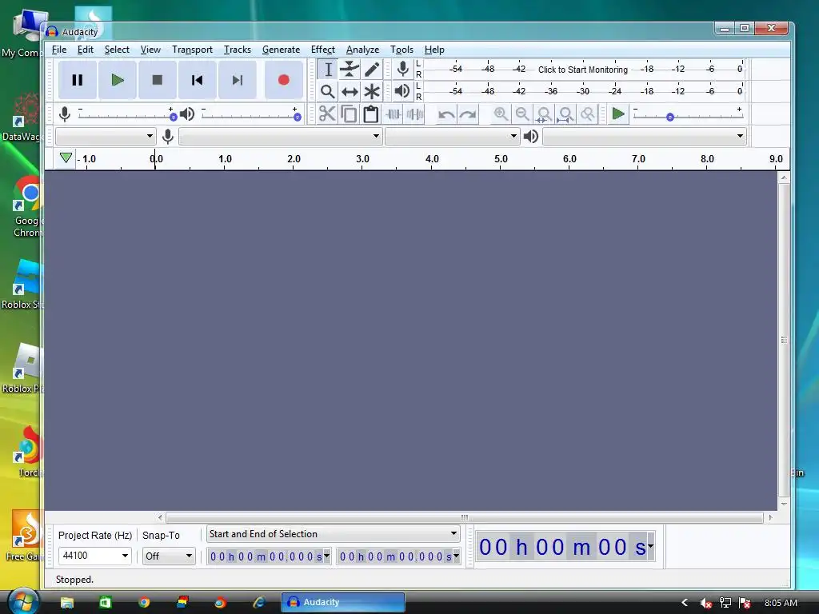This screenshot has width=819, height=614.
Task: Click the Pause button
Action: click(78, 80)
